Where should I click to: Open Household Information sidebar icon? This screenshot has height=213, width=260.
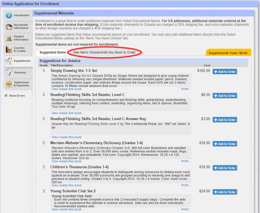(9, 26)
